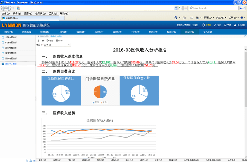
Task: Select 医保分析 in top navigation
Action: click(190, 32)
